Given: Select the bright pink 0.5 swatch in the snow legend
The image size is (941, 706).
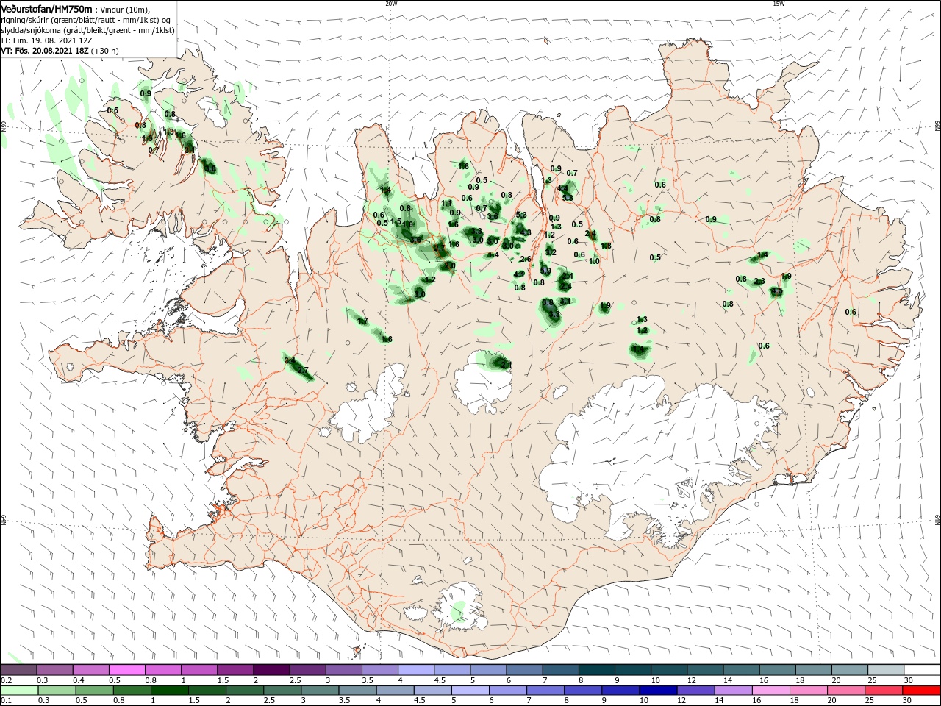Looking at the screenshot, I should click(127, 670).
